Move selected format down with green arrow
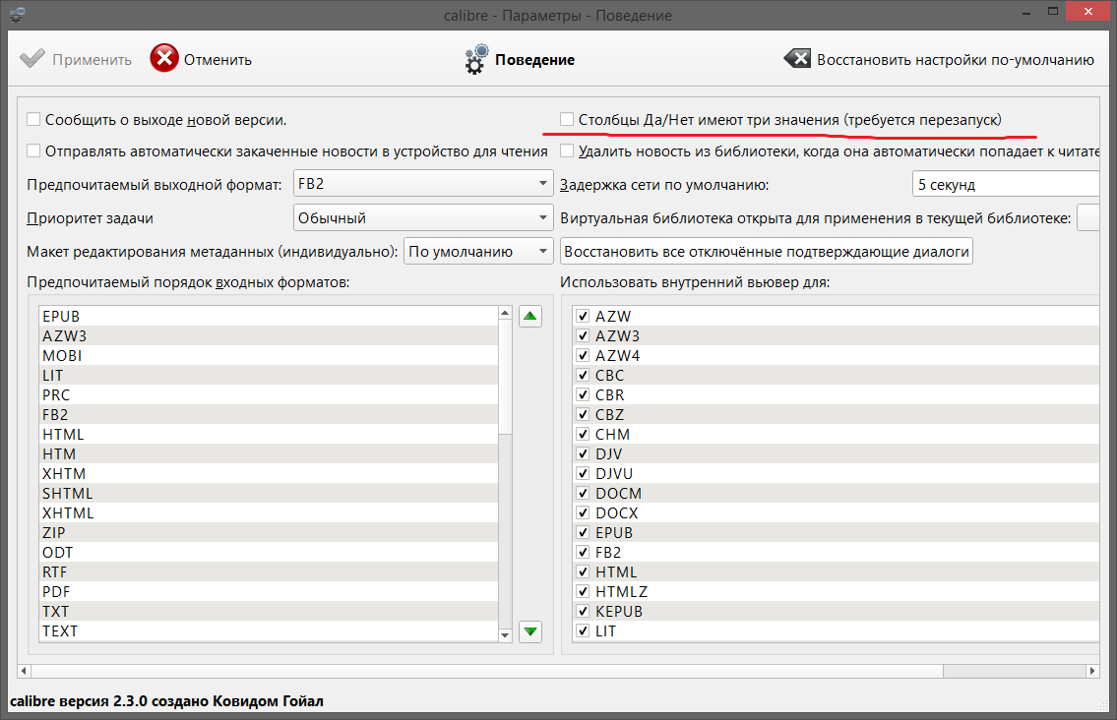This screenshot has width=1117, height=720. pyautogui.click(x=530, y=631)
